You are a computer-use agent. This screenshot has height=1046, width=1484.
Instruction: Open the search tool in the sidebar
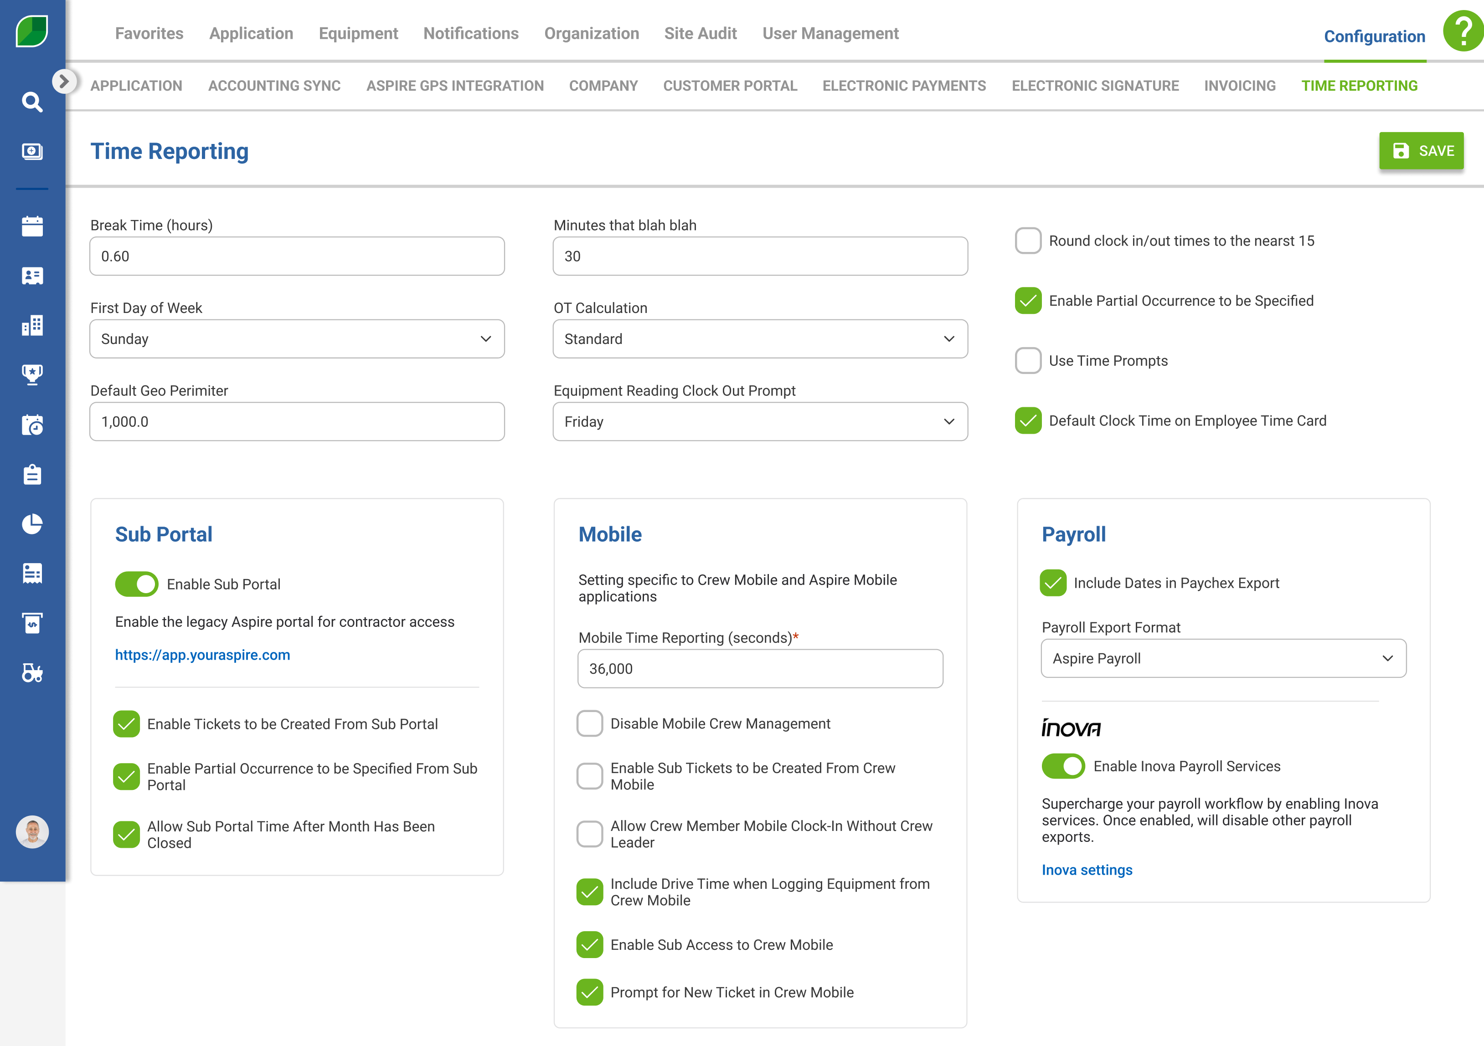tap(32, 102)
